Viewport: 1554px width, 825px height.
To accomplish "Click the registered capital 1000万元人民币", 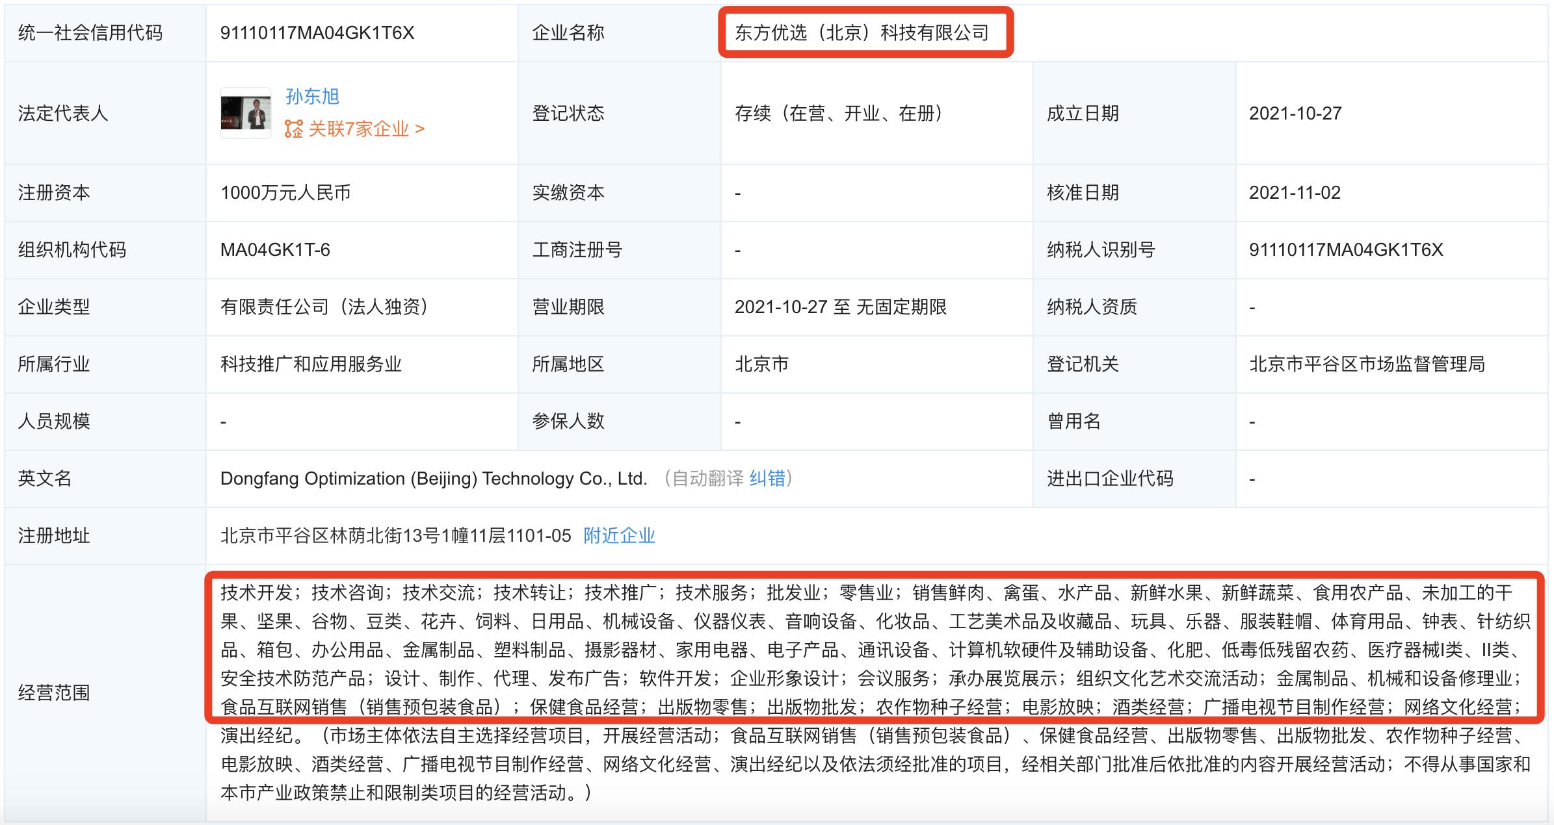I will 285,193.
